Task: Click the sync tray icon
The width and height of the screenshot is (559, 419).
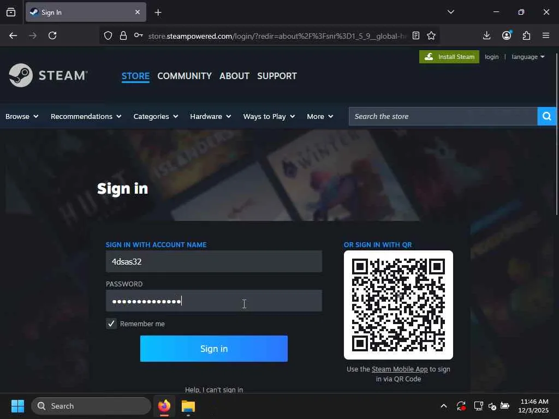Action: point(461,406)
